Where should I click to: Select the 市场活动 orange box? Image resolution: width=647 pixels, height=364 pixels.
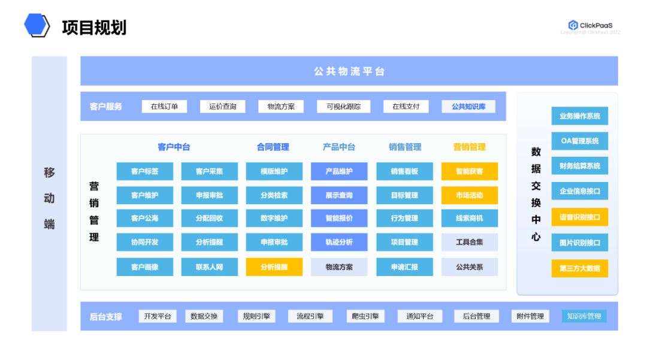tap(469, 195)
